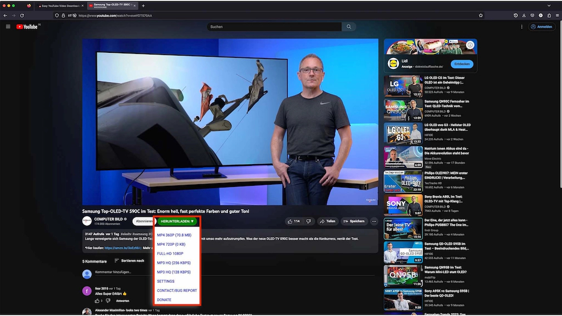Click the search magnifier button
The image size is (562, 316).
click(x=349, y=27)
